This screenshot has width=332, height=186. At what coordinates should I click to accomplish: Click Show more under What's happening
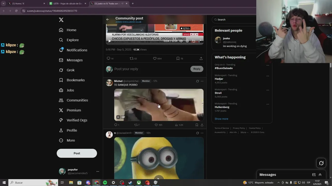click(x=221, y=119)
